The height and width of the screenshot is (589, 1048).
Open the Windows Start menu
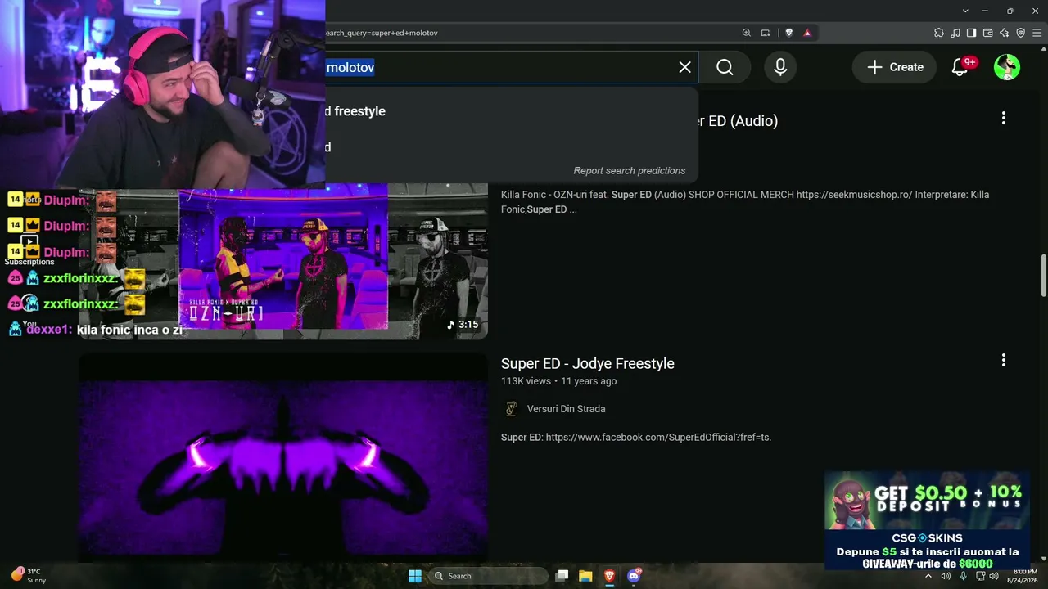(415, 576)
